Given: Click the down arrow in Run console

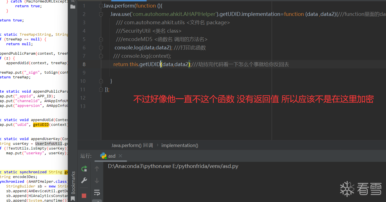Looking at the screenshot, I should [97, 181].
